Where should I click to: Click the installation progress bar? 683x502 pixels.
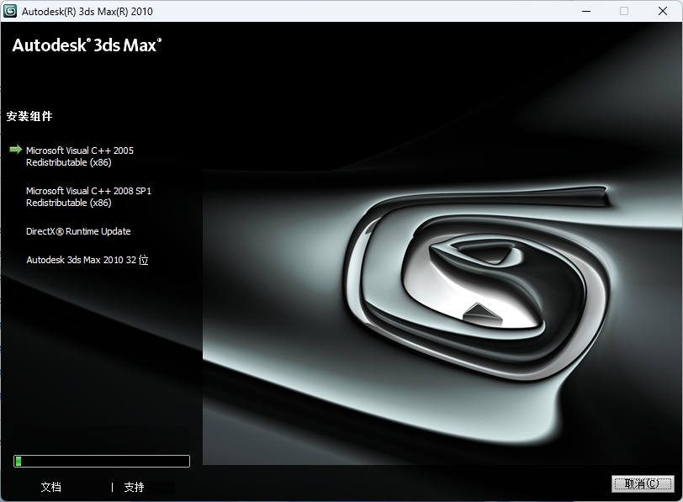pos(102,461)
